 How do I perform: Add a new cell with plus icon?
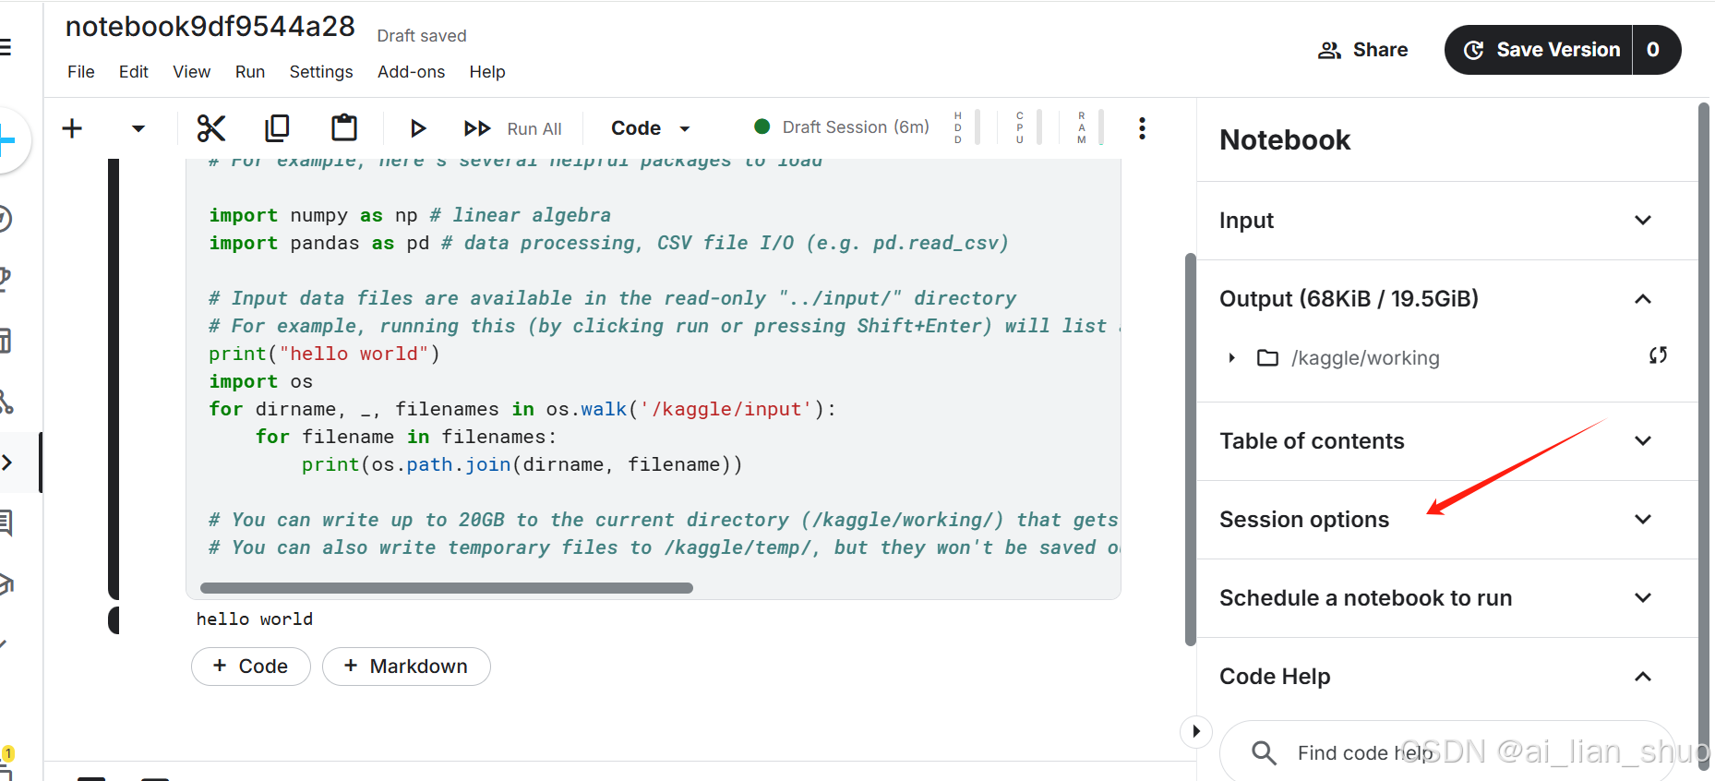(72, 128)
